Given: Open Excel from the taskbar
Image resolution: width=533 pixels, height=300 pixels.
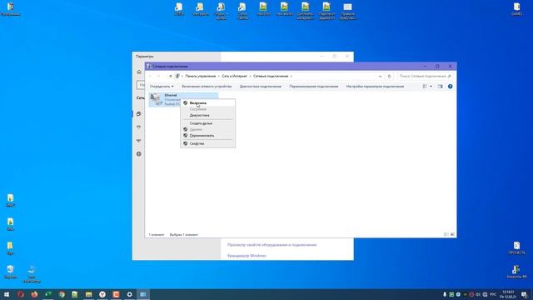Looking at the screenshot, I should (47, 294).
